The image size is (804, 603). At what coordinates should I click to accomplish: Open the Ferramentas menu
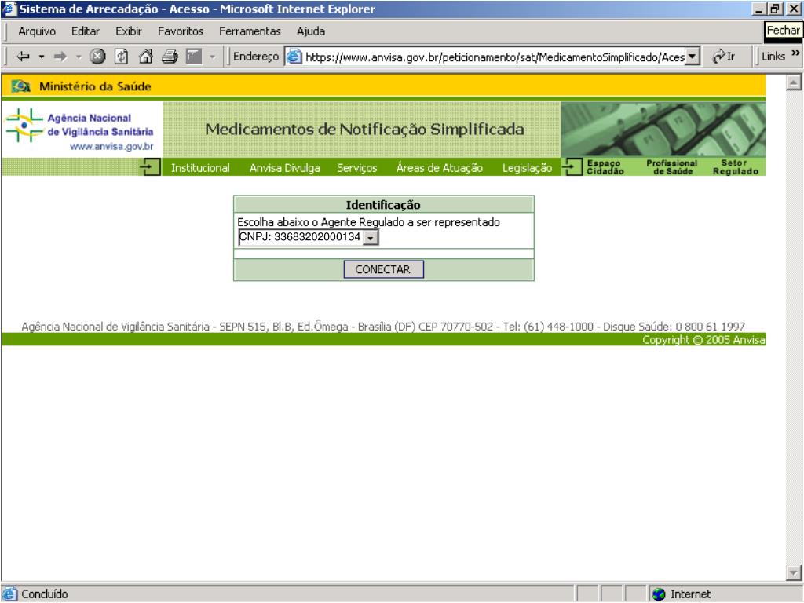tap(250, 31)
